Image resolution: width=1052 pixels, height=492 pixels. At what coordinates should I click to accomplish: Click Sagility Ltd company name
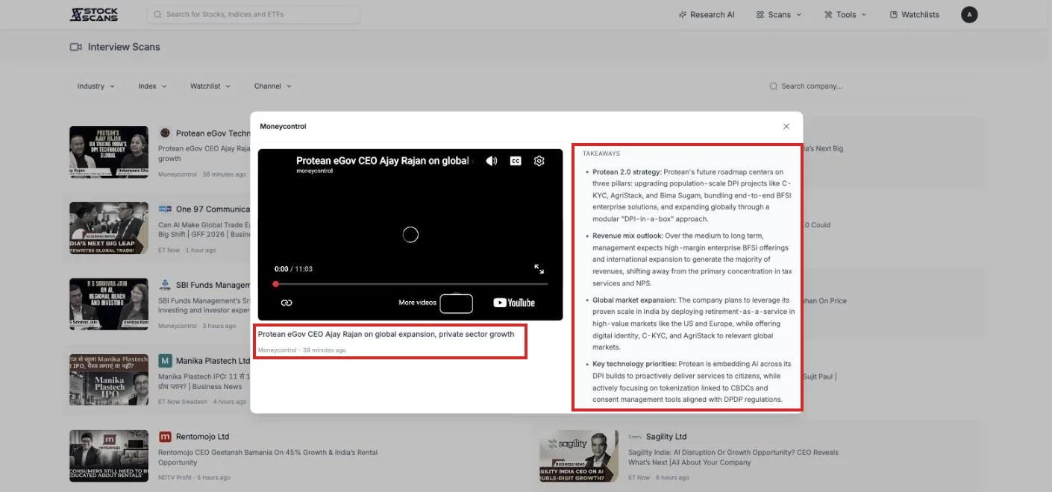pyautogui.click(x=666, y=437)
